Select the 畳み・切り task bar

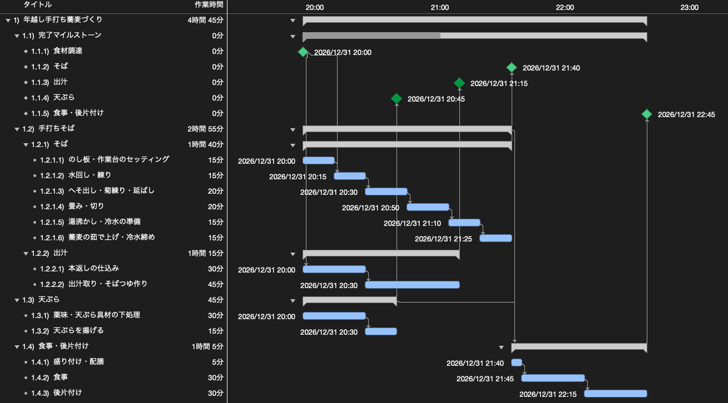428,207
